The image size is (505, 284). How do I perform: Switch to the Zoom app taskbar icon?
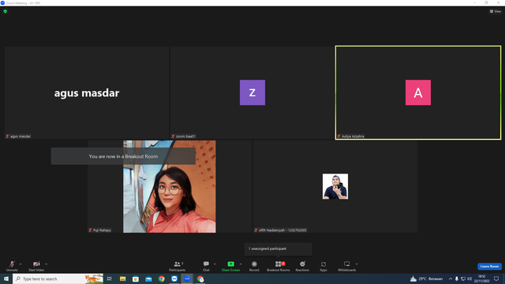174,278
